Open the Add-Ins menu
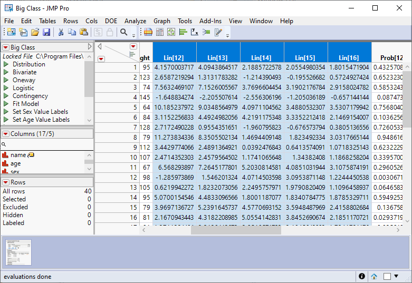Screen dimensions: 412x283 [210, 21]
